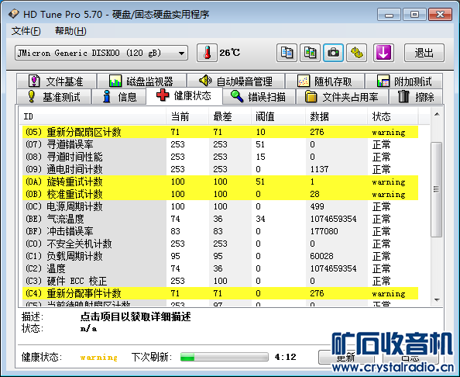Click the 26℃ temperature reading
Viewport: 460px width, 377px height.
coord(230,53)
